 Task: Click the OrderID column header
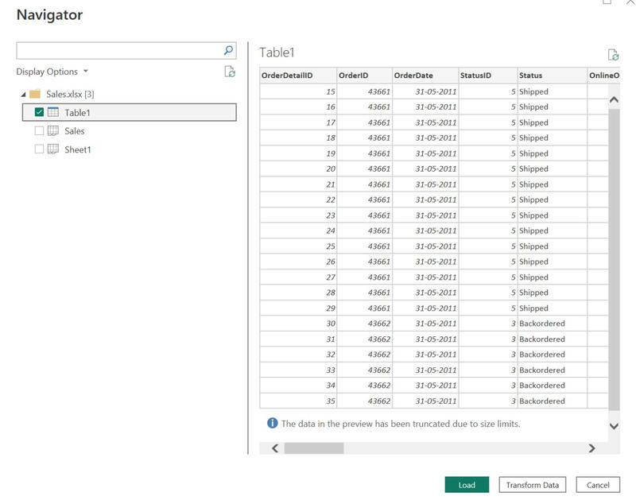(x=364, y=76)
